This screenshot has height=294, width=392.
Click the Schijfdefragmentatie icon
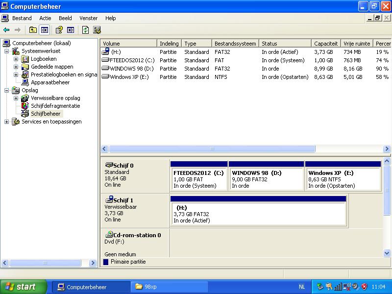[x=25, y=106]
